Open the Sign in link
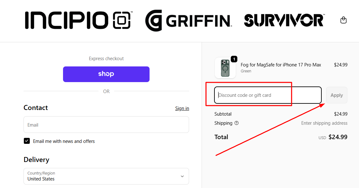The width and height of the screenshot is (359, 188). coord(182,108)
